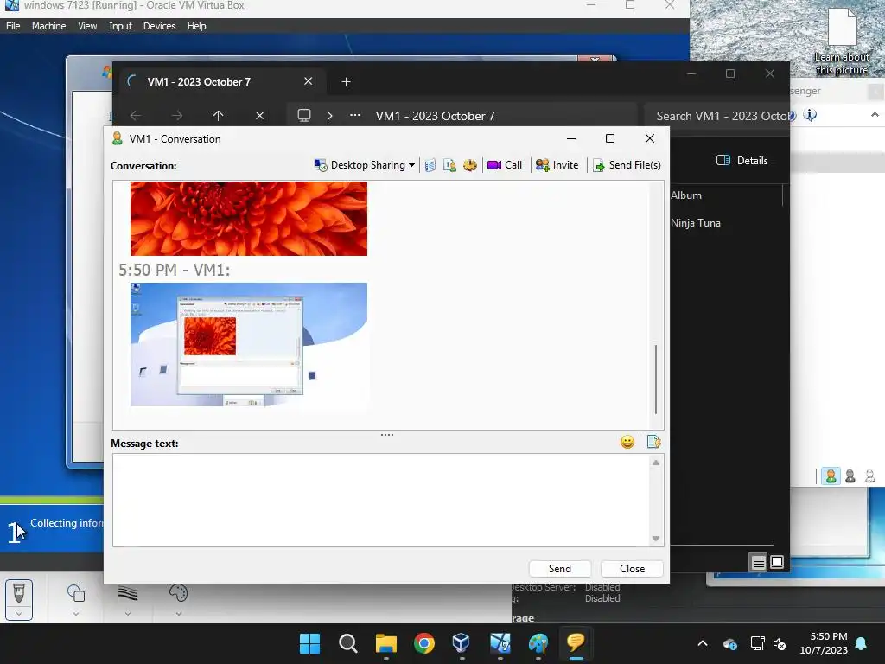Close the VM1 - 2023 October 7 tab
This screenshot has height=664, width=885.
pos(309,81)
